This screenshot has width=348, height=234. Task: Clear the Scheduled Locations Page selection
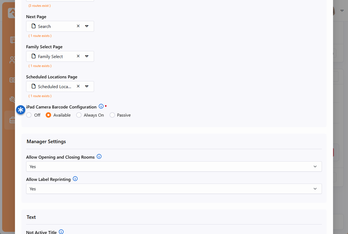click(78, 86)
